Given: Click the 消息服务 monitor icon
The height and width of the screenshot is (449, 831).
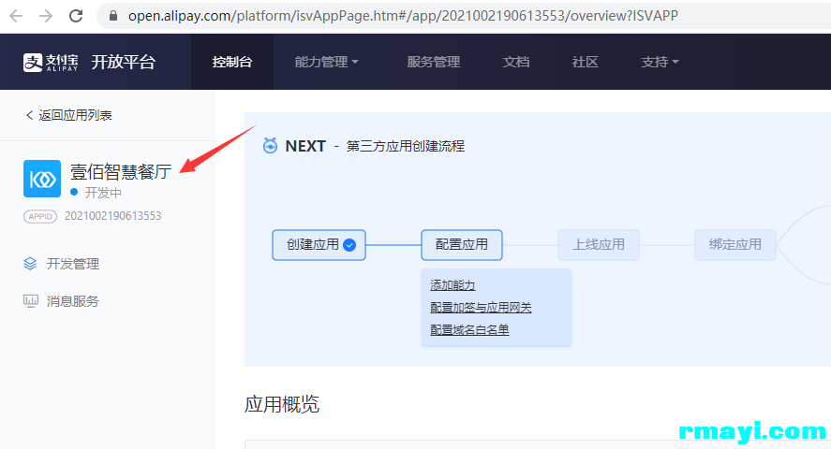Looking at the screenshot, I should 31,301.
